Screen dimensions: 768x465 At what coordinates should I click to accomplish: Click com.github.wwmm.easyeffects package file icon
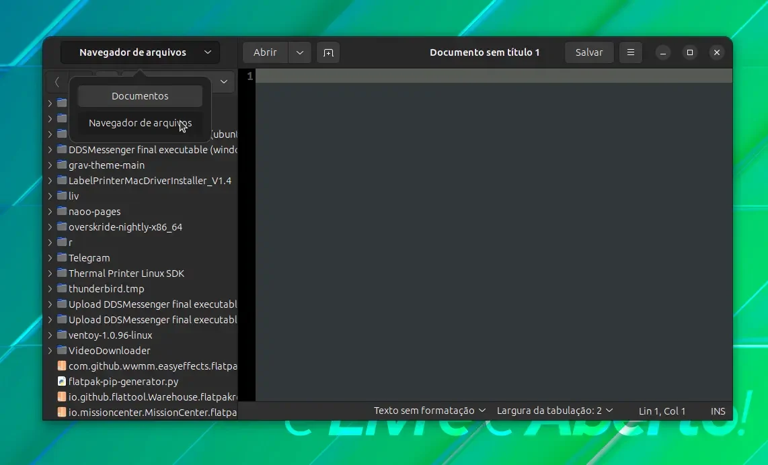tap(62, 366)
